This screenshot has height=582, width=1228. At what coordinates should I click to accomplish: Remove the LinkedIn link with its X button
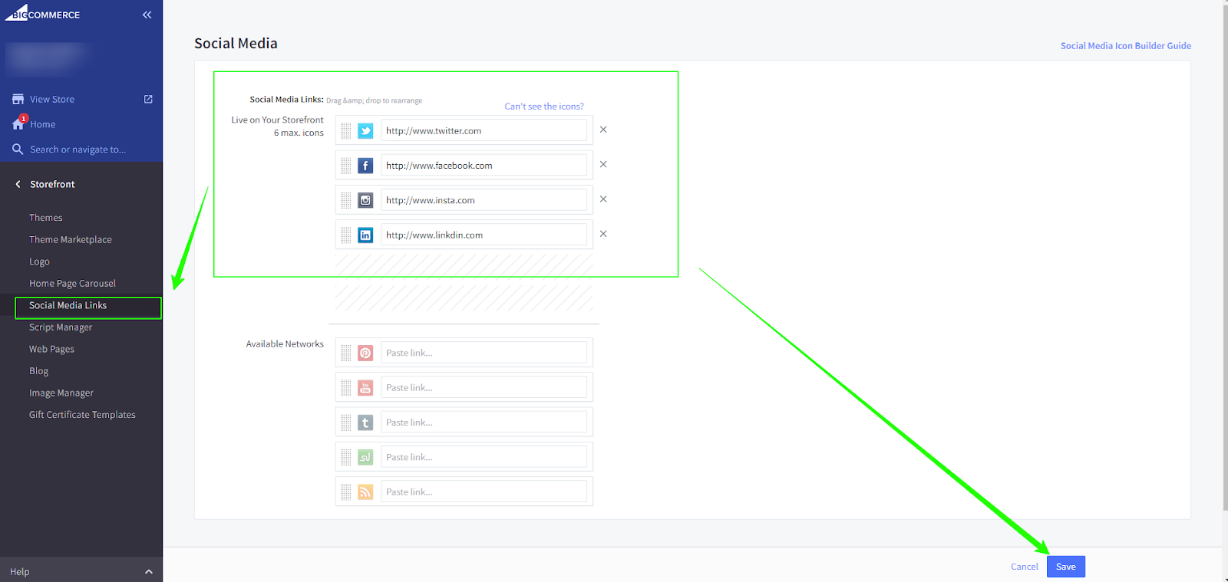point(603,234)
